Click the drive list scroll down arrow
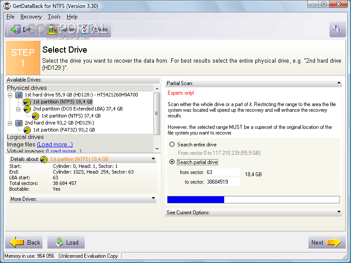The image size is (351, 263). (x=157, y=149)
